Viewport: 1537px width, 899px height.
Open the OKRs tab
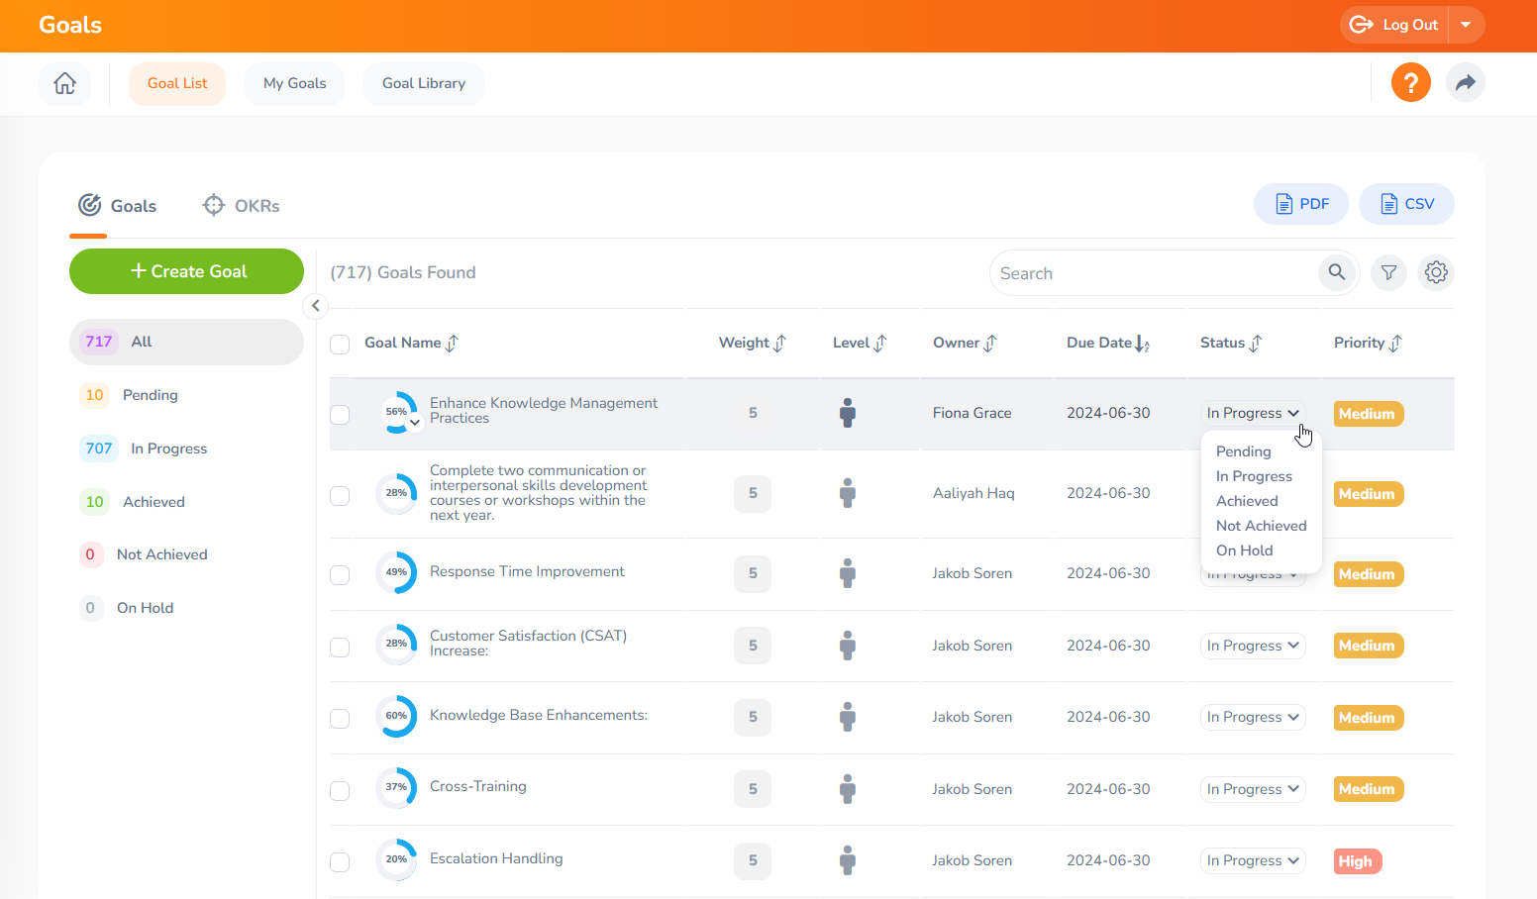242,206
